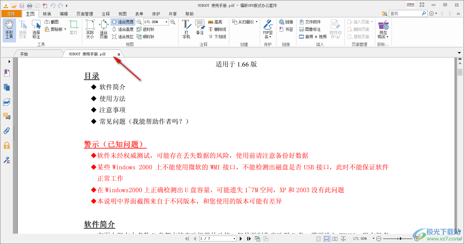The height and width of the screenshot is (244, 464).
Task: Select the Typewriter tool (打字机)
Action: 187,30
